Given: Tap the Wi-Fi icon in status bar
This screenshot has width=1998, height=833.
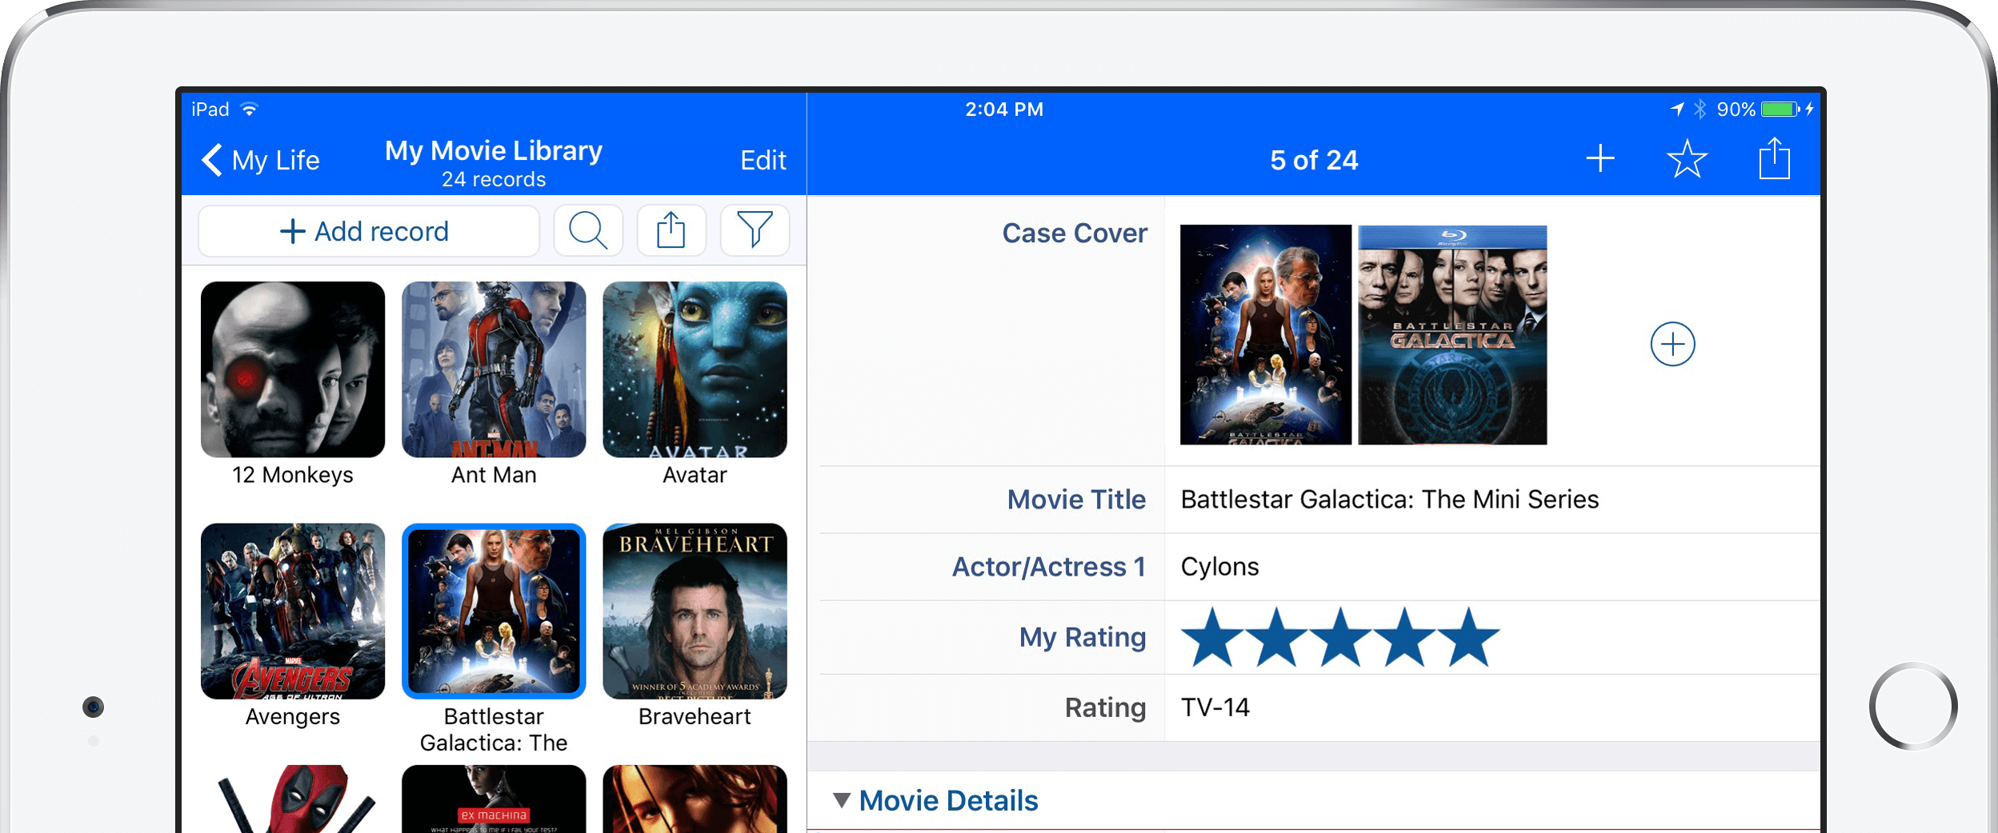Looking at the screenshot, I should (x=250, y=109).
